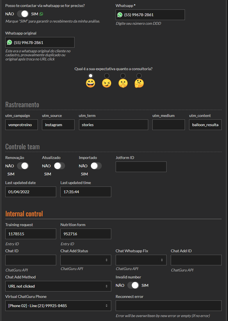Click the Last updated time field
The width and height of the screenshot is (228, 321).
(86, 192)
